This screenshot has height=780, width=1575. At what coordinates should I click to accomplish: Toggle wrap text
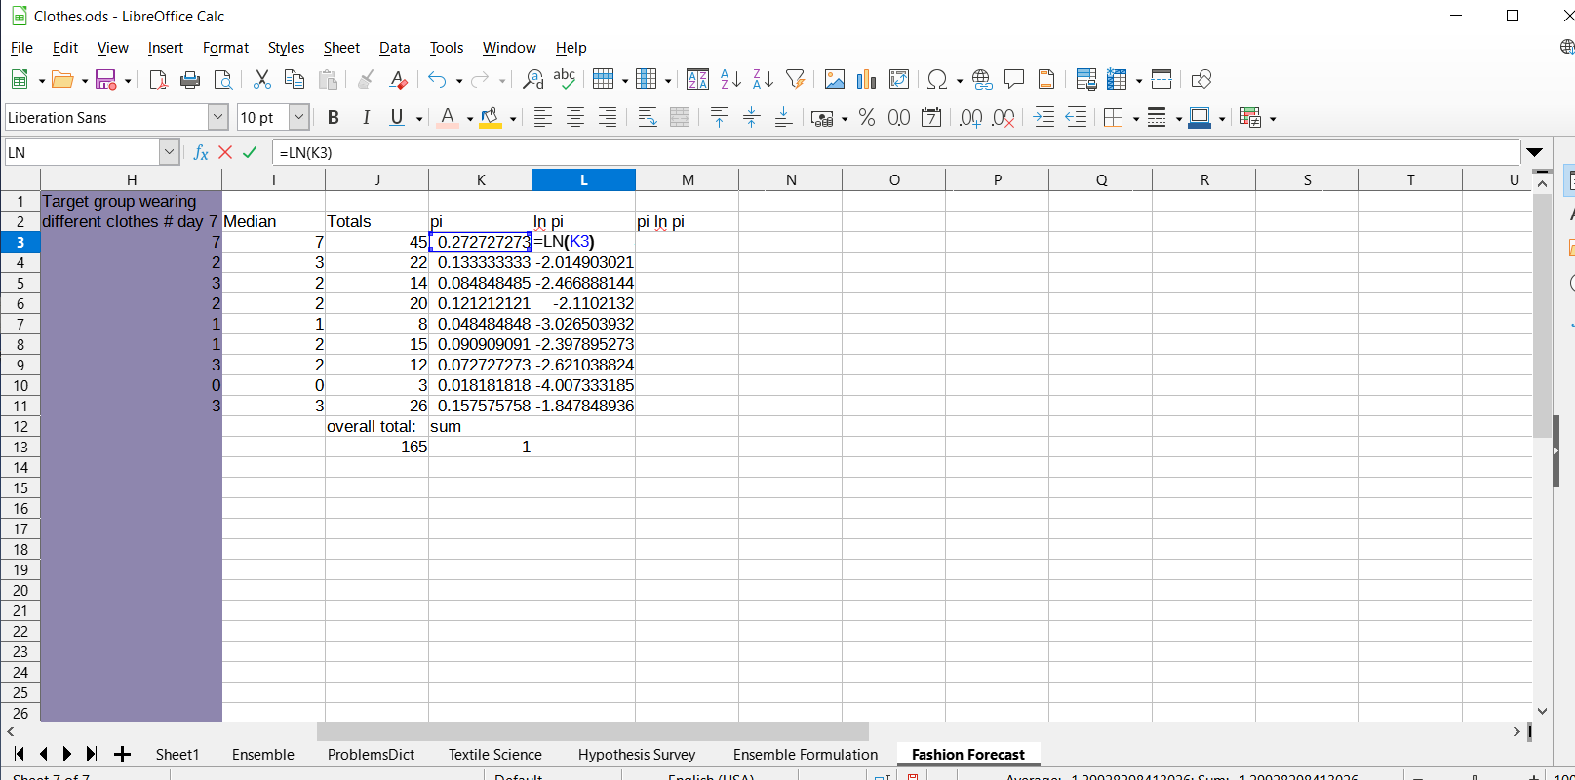pos(648,118)
